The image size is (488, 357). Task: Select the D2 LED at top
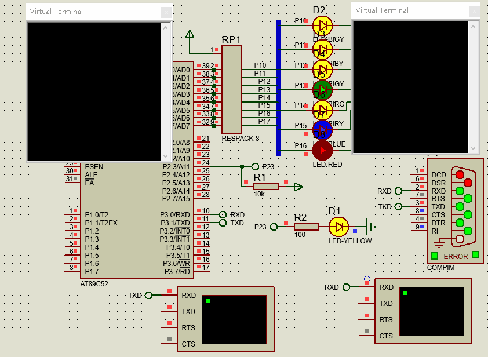click(x=322, y=25)
